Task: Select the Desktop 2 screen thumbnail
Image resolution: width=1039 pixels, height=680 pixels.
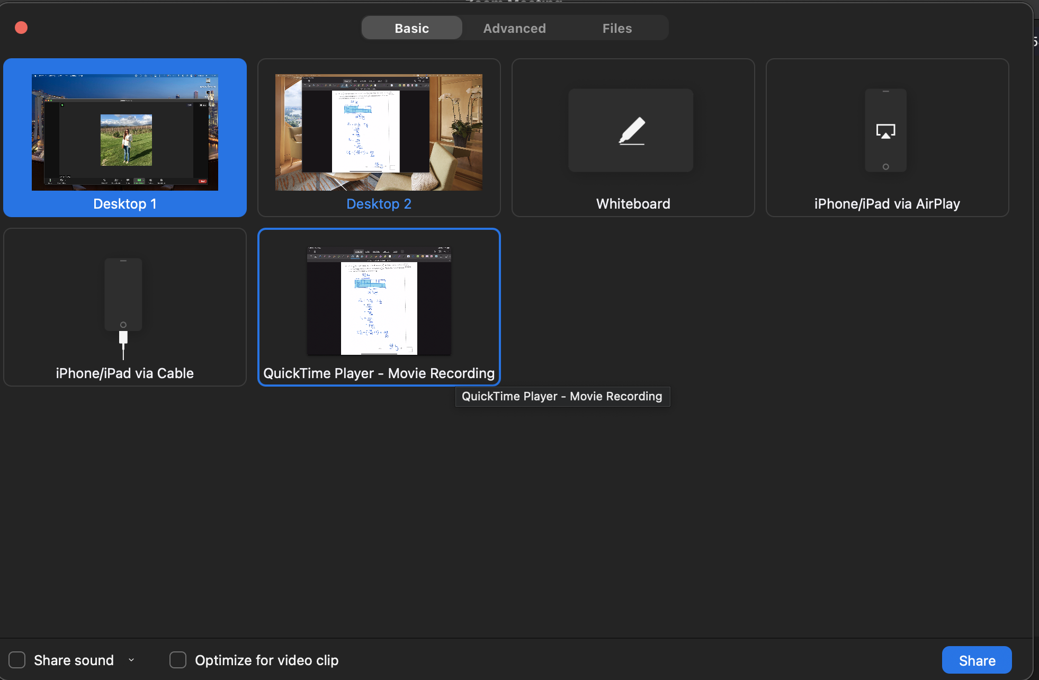Action: [x=379, y=132]
